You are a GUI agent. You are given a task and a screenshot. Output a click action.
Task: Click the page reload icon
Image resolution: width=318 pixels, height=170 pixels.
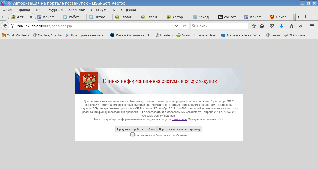184,26
